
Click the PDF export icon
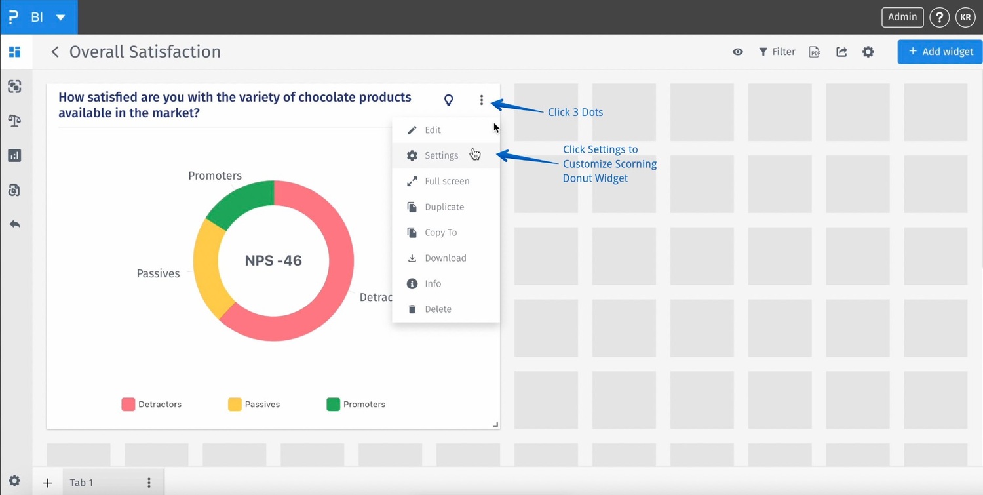coord(815,52)
